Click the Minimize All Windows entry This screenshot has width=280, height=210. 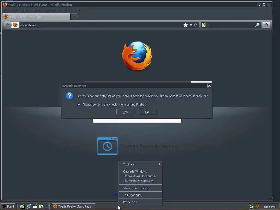[140, 188]
